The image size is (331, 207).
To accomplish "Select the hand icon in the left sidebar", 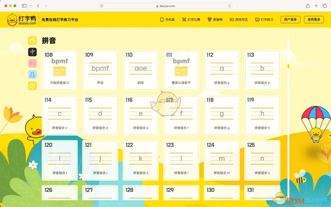I will [32, 40].
